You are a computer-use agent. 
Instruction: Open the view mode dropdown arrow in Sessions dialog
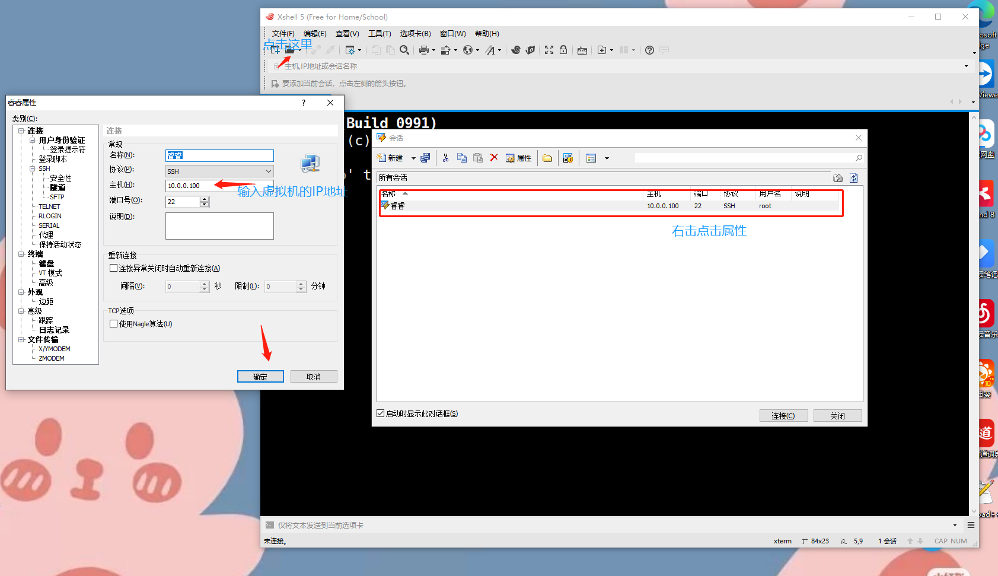pyautogui.click(x=607, y=158)
